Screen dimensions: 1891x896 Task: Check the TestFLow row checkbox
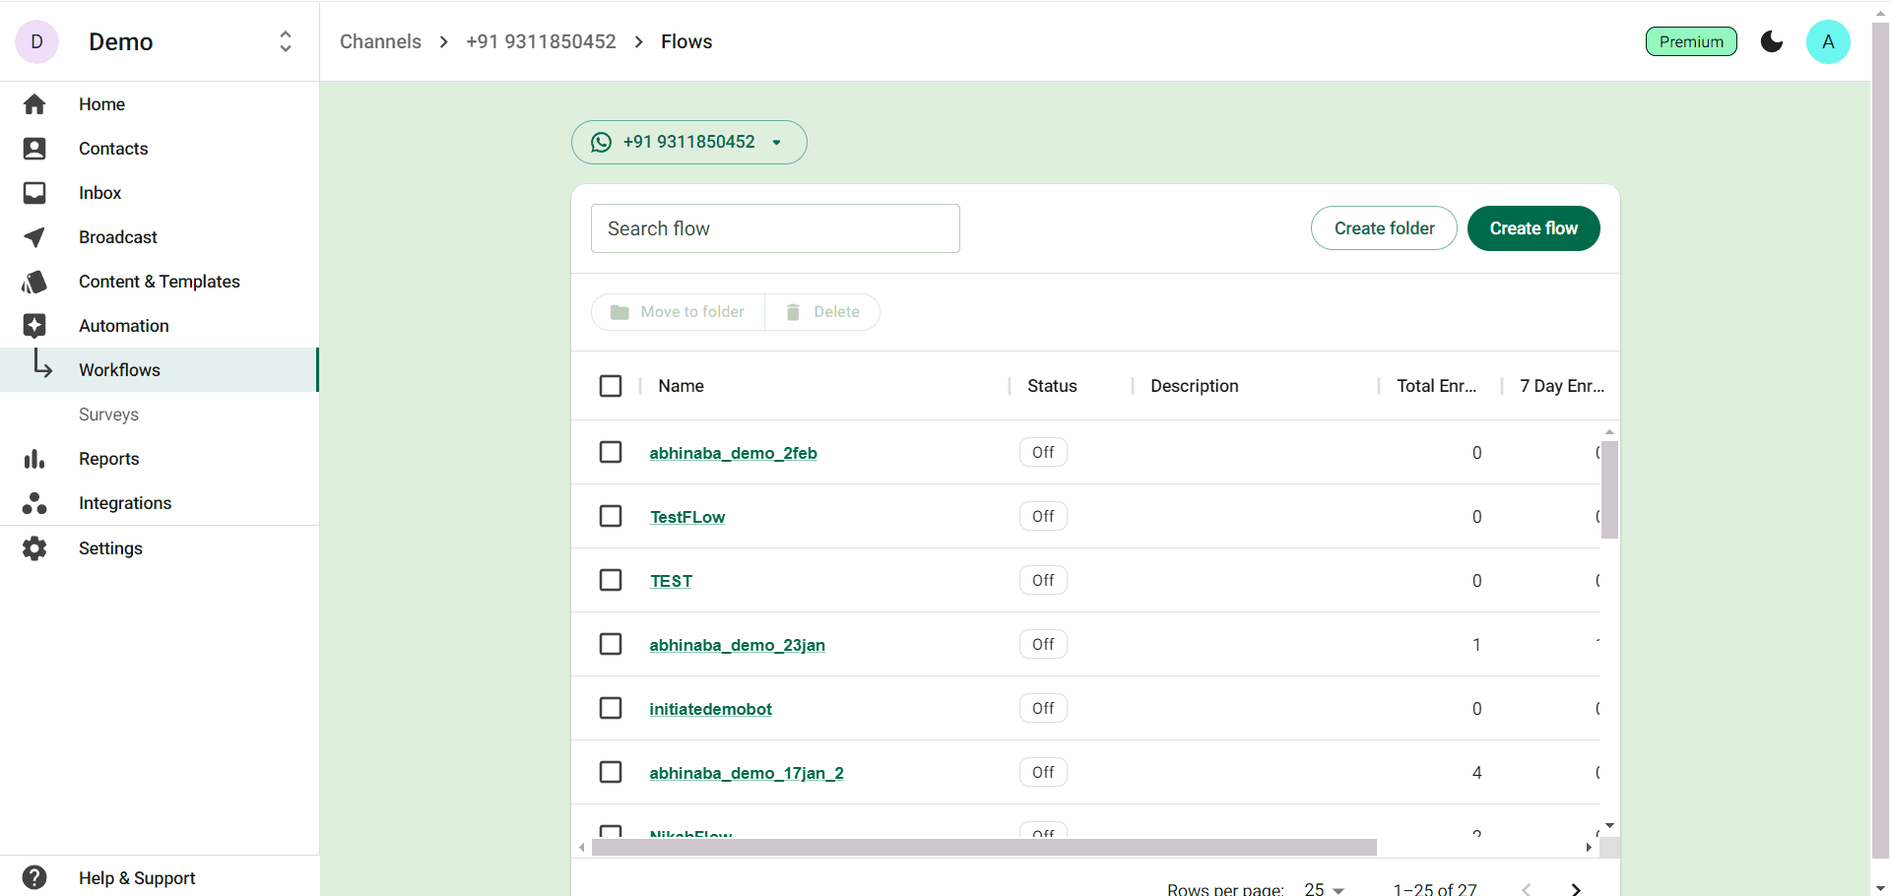point(611,516)
